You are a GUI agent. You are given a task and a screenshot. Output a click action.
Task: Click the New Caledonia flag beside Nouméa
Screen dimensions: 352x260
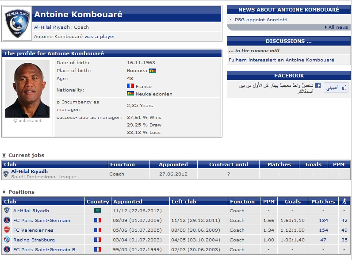coord(153,71)
